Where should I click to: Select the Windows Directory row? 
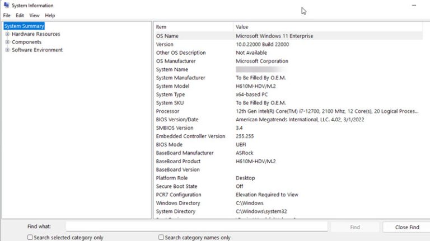coord(288,203)
